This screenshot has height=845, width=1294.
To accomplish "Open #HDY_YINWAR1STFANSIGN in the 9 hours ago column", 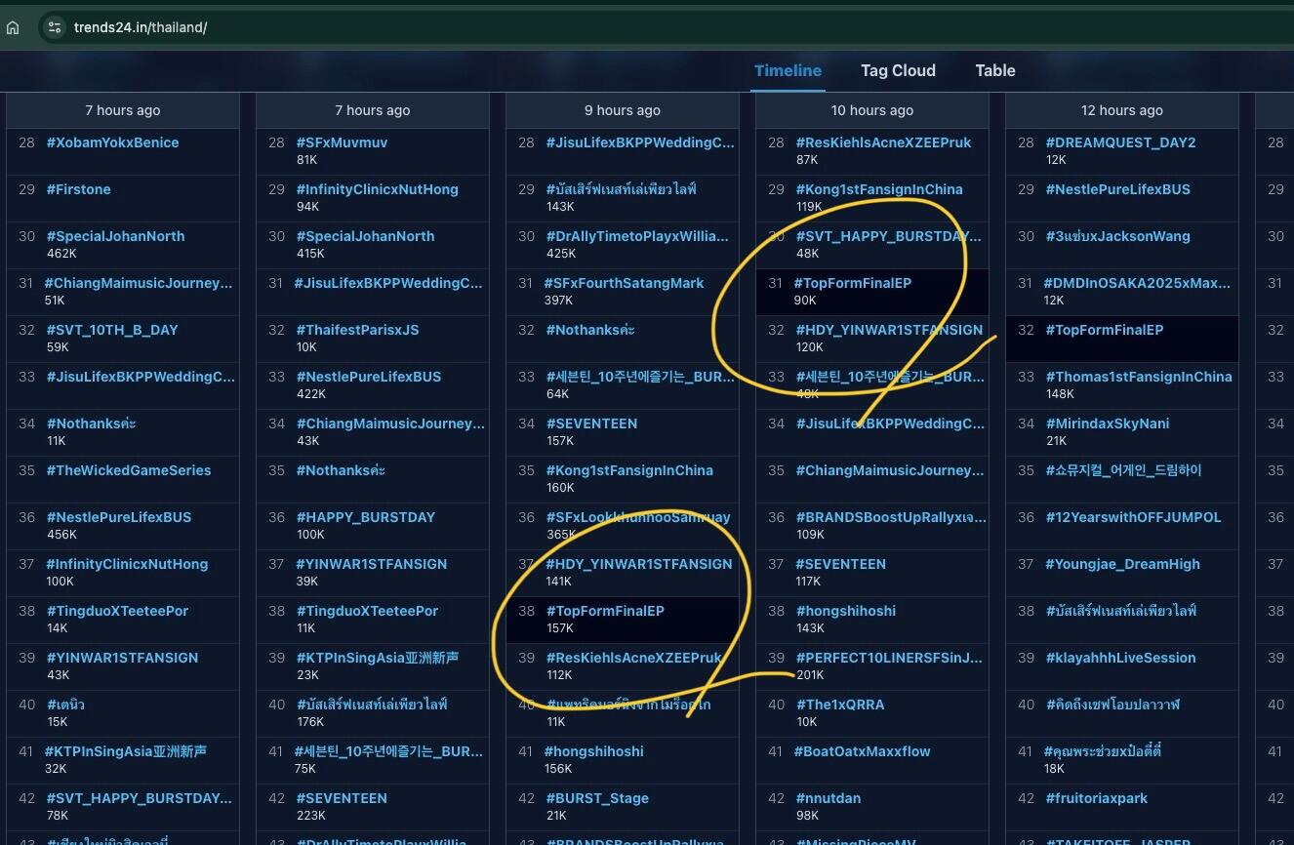I will [x=639, y=564].
